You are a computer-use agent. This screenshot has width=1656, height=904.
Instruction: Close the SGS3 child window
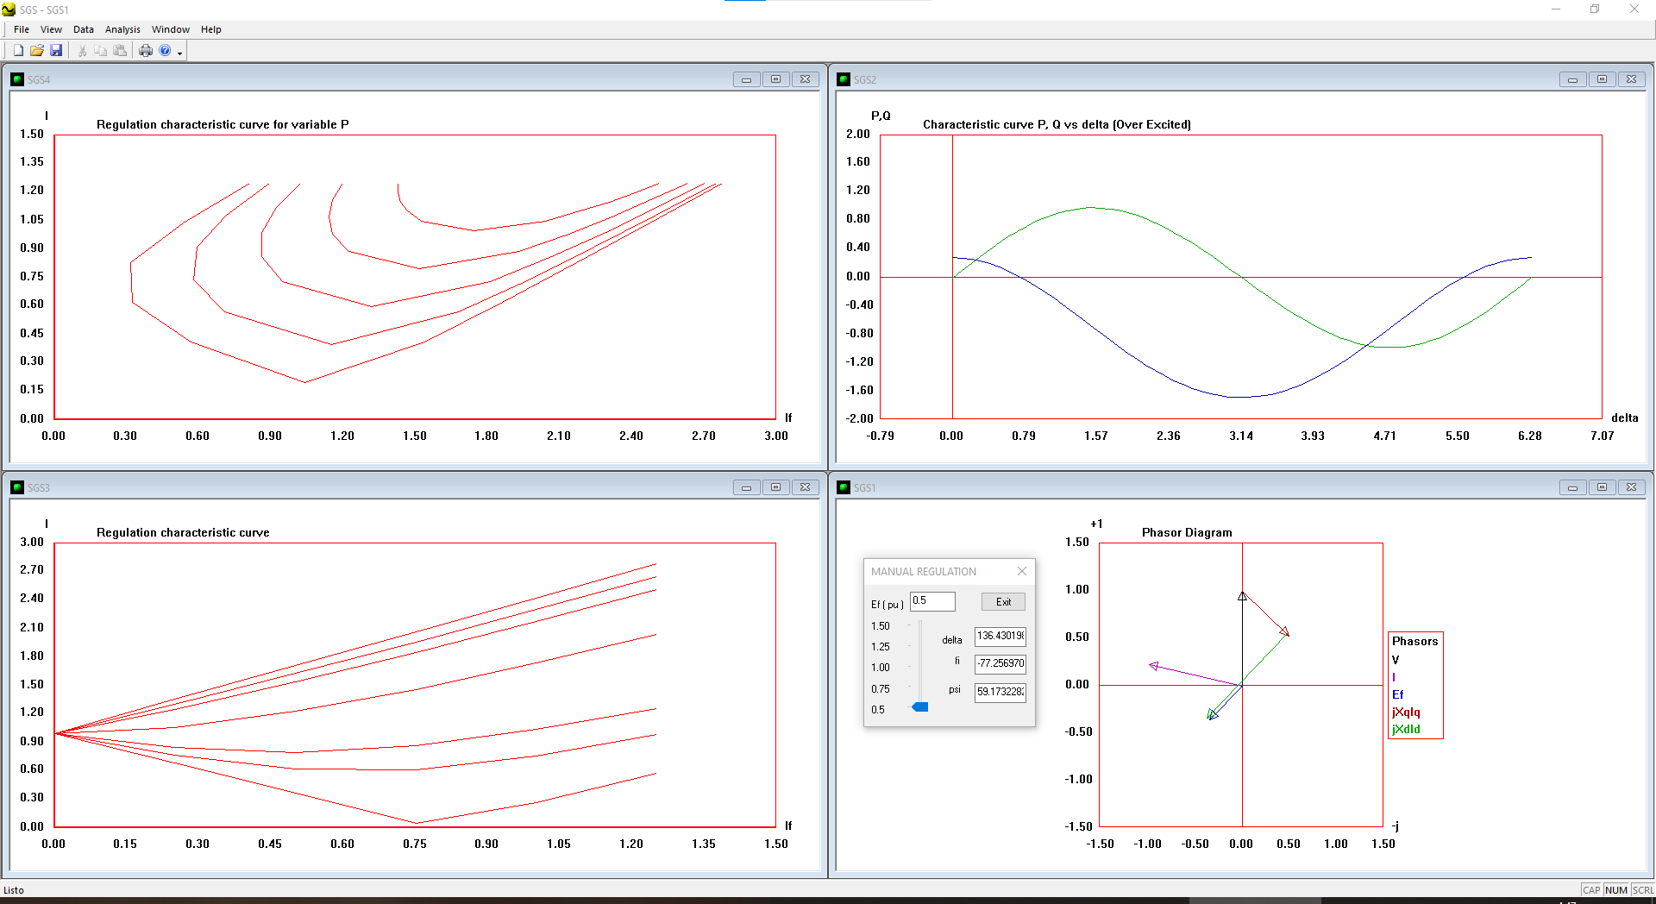[x=805, y=487]
